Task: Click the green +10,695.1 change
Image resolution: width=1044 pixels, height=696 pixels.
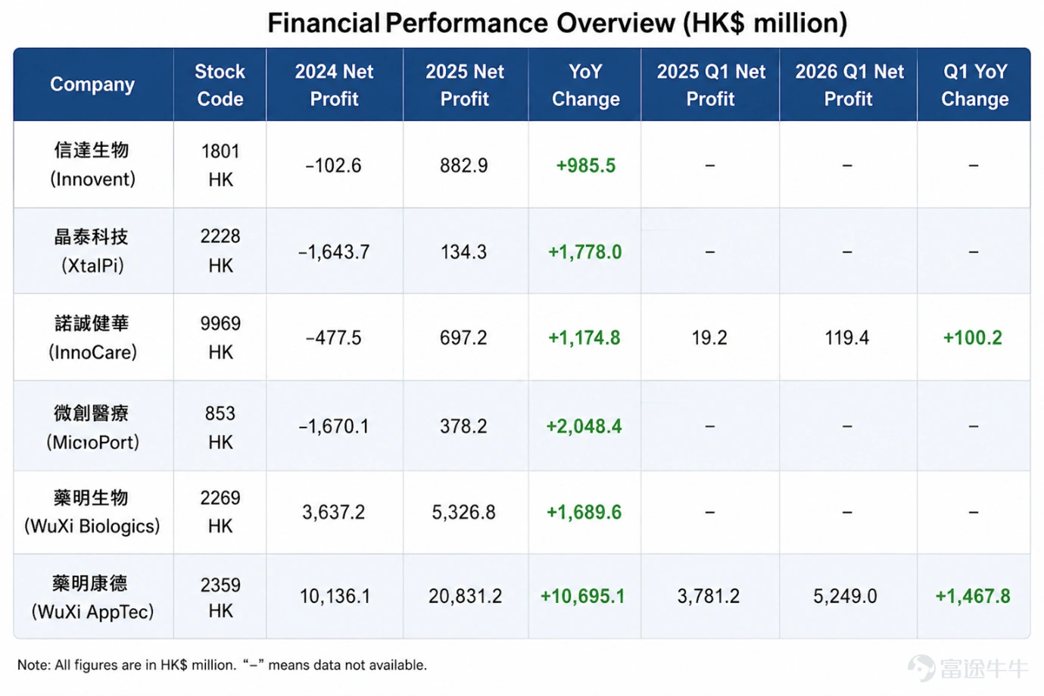Action: [583, 596]
